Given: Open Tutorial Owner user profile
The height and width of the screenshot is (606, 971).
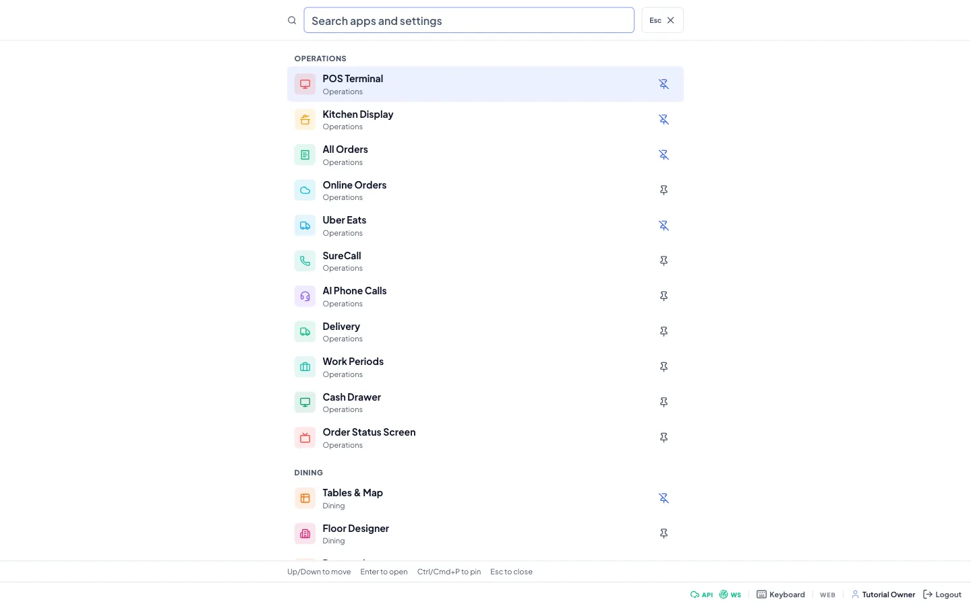Looking at the screenshot, I should pos(883,595).
